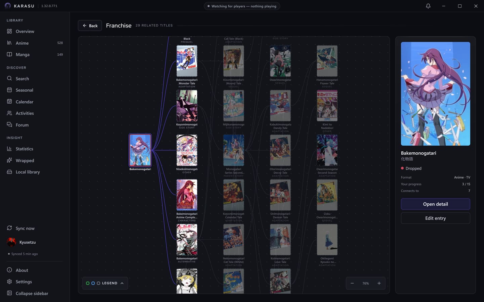Select Koyomimonogatari Calendar Tale node
The height and width of the screenshot is (302, 484).
(x=234, y=195)
